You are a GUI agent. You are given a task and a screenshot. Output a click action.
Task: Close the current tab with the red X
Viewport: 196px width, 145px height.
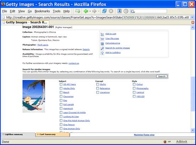(x=193, y=23)
